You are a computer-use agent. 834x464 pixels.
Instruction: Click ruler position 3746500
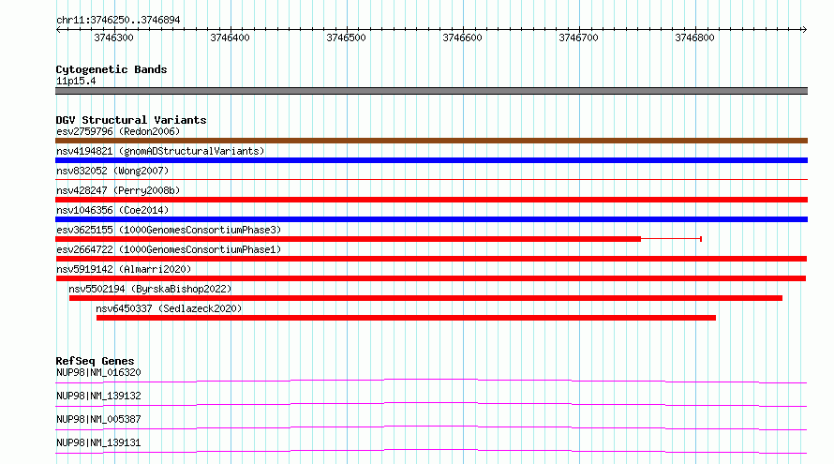[347, 37]
